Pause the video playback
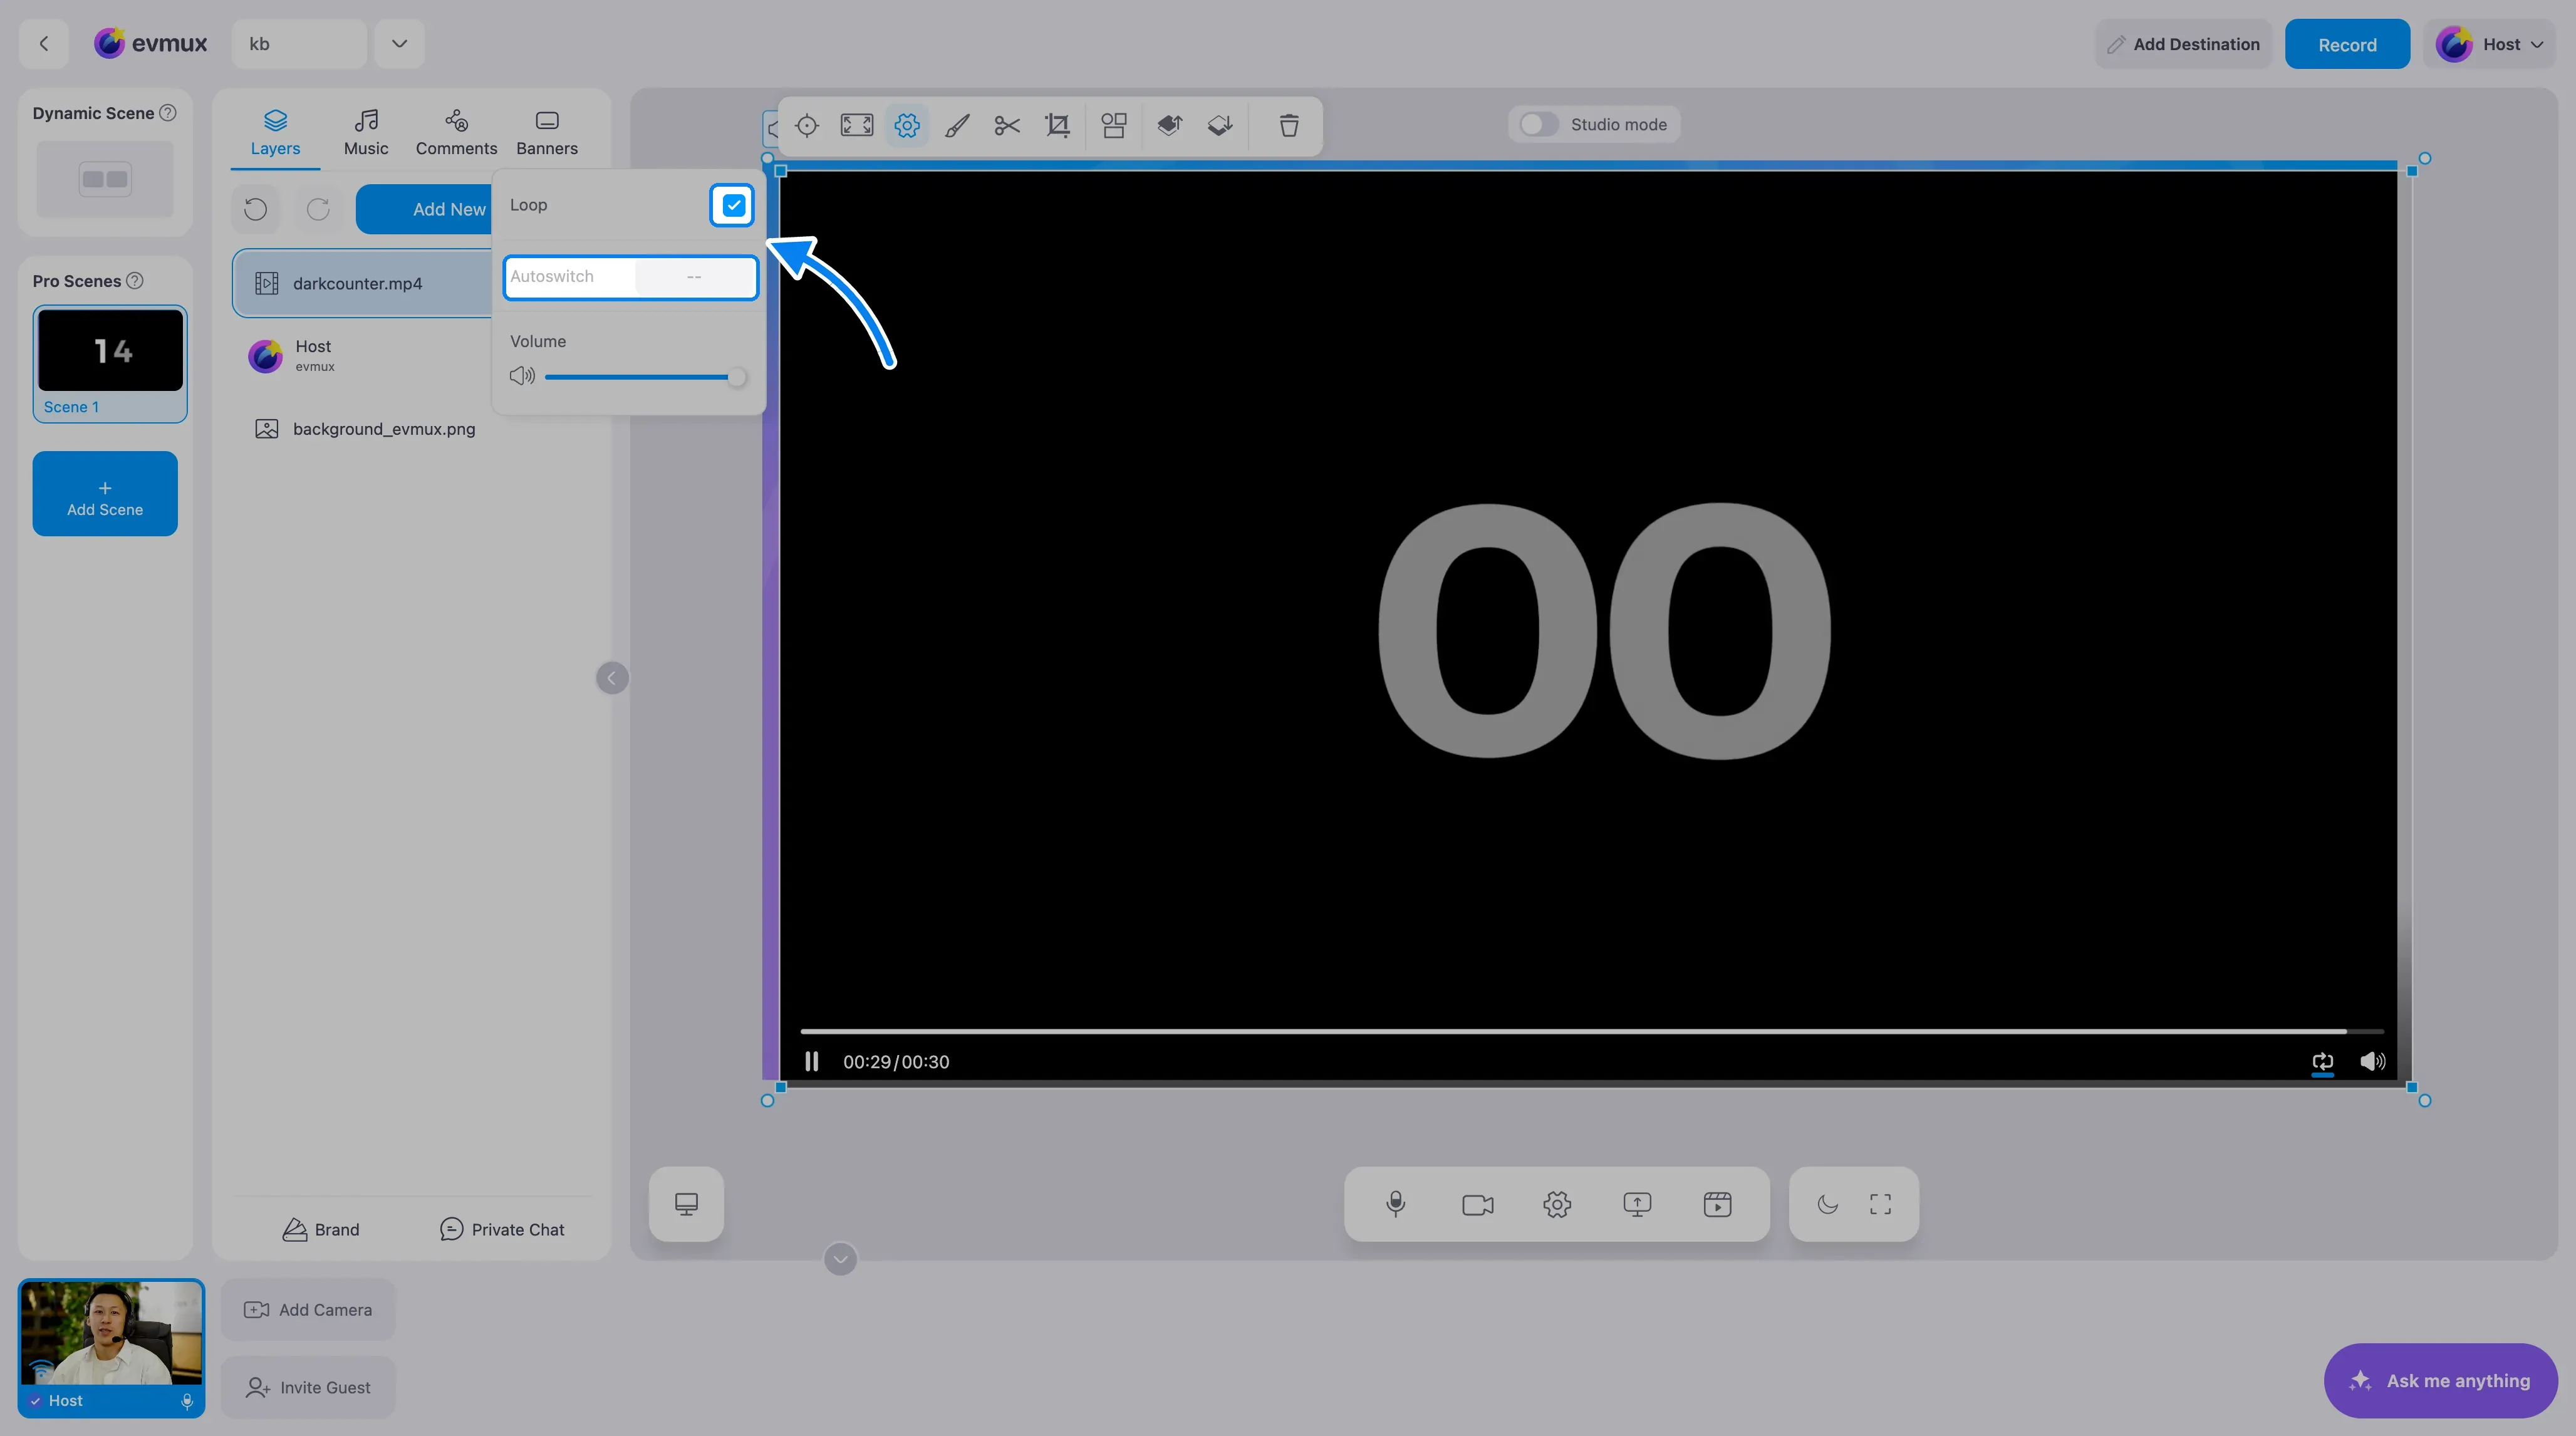 click(x=811, y=1062)
